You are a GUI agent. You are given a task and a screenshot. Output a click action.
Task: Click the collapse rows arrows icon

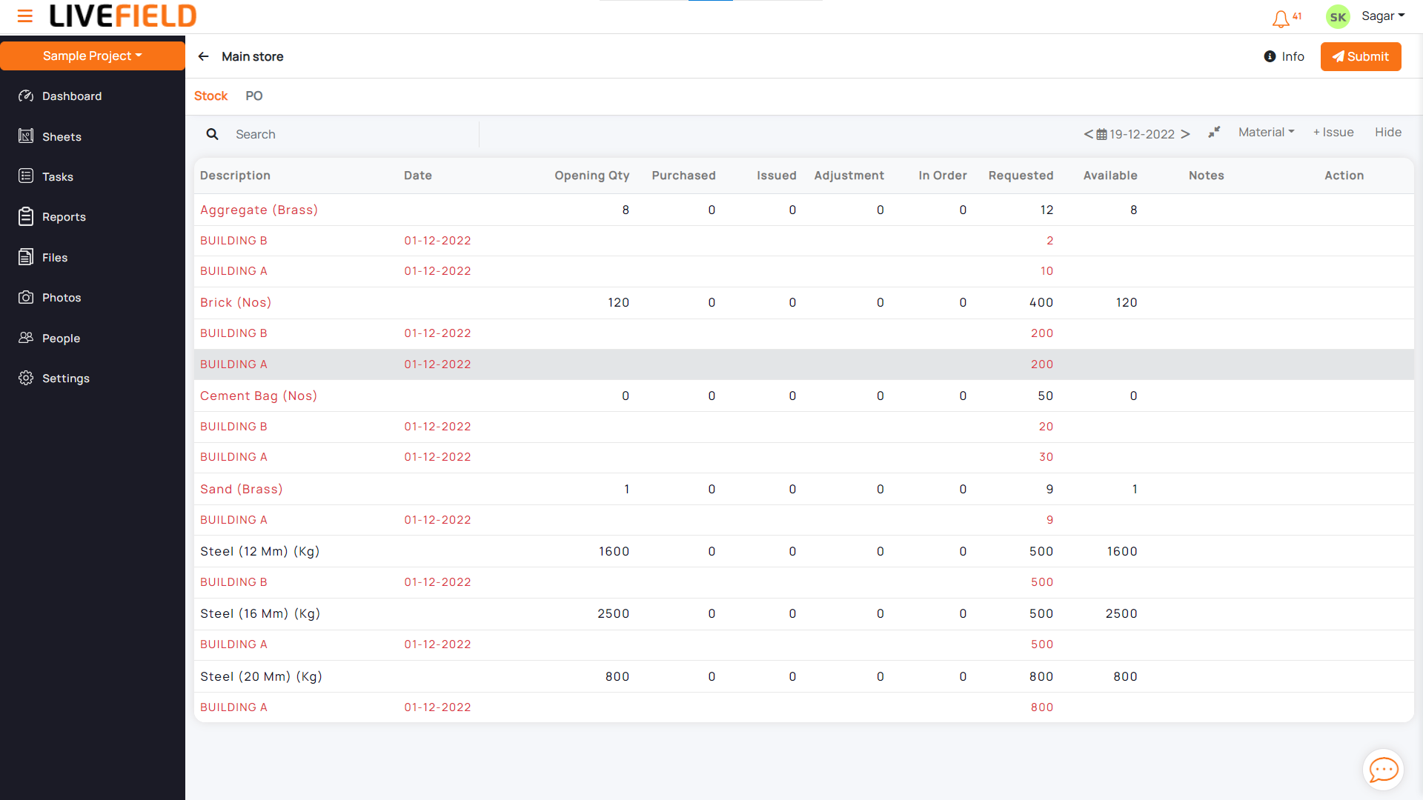click(x=1214, y=132)
